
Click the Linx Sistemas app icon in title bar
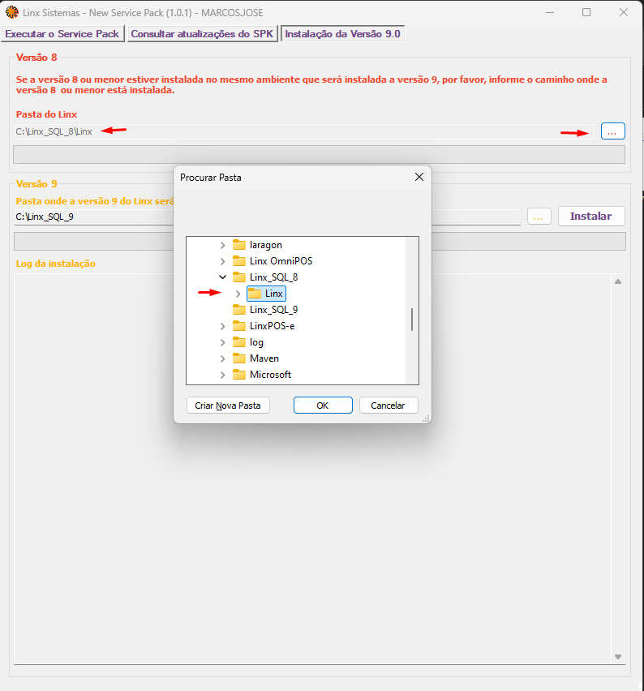coord(12,12)
